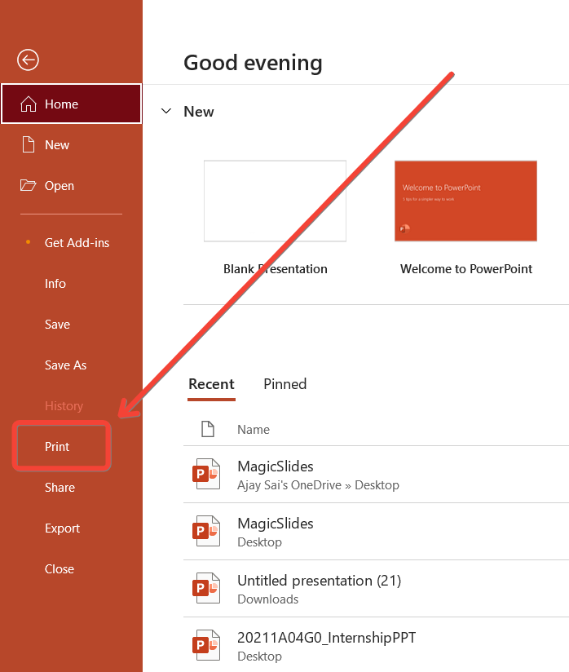
Task: Go to the Open page
Action: [71, 185]
